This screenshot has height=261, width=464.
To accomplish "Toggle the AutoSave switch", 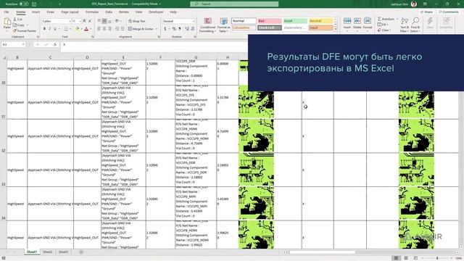I will [24, 4].
